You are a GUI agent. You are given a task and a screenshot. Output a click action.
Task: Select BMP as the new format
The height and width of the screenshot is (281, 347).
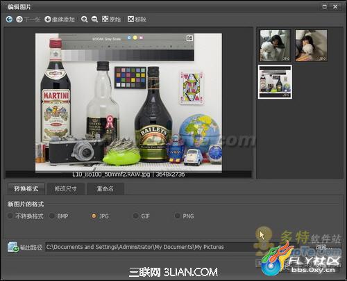[59, 216]
